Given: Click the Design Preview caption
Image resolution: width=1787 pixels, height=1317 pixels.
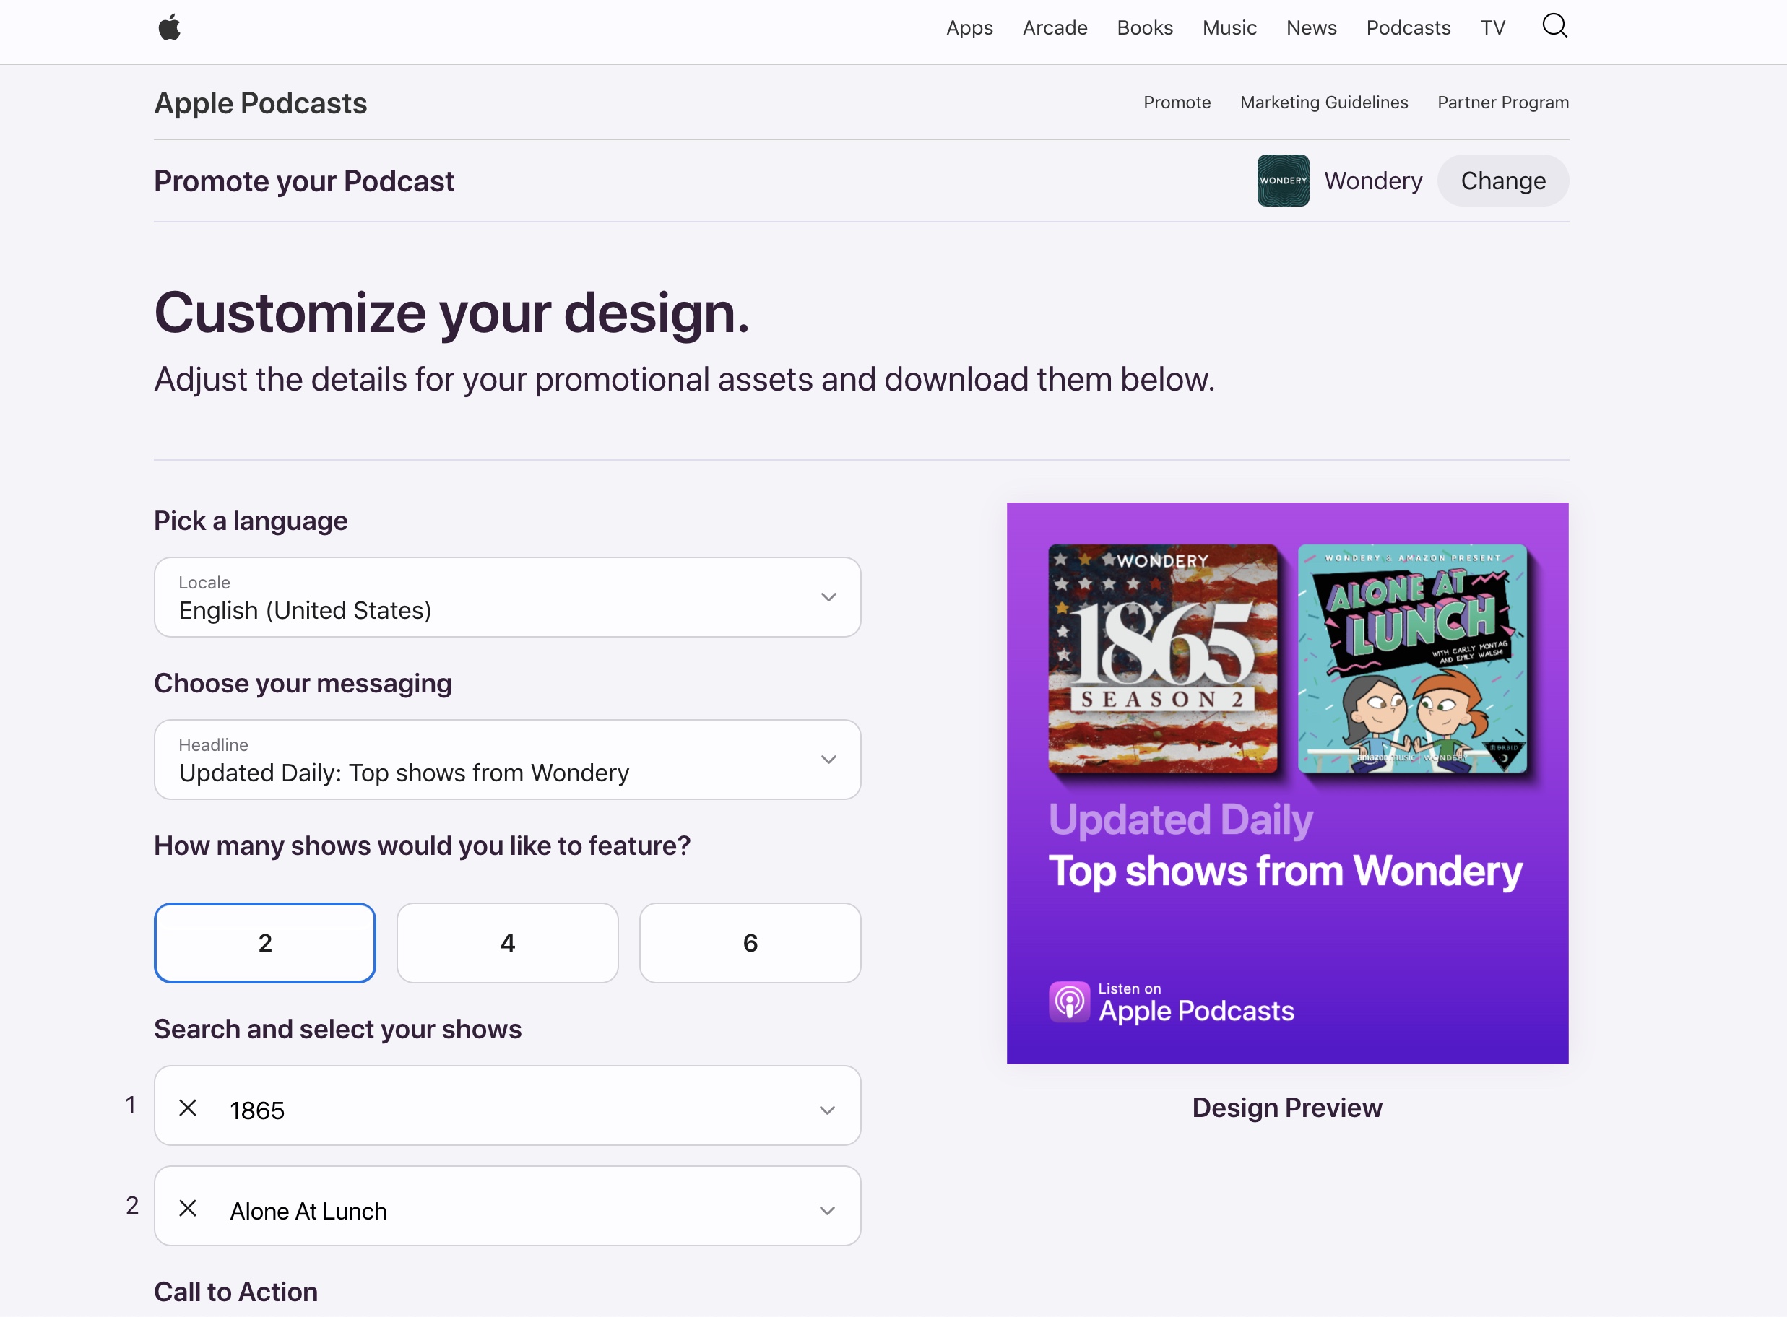Looking at the screenshot, I should coord(1287,1108).
